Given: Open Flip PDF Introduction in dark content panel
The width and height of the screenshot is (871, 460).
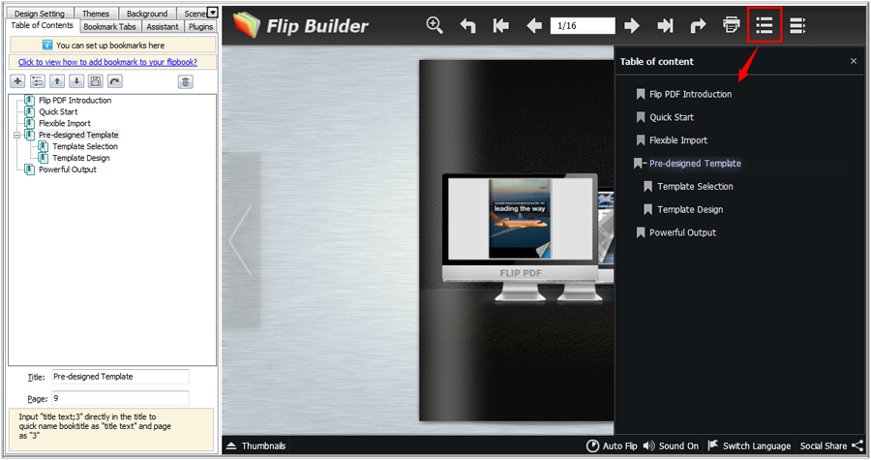Looking at the screenshot, I should coord(690,95).
